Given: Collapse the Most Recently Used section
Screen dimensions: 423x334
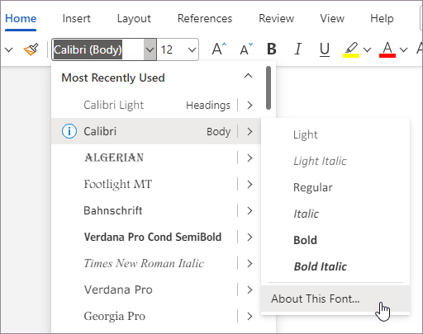Looking at the screenshot, I should tap(248, 76).
